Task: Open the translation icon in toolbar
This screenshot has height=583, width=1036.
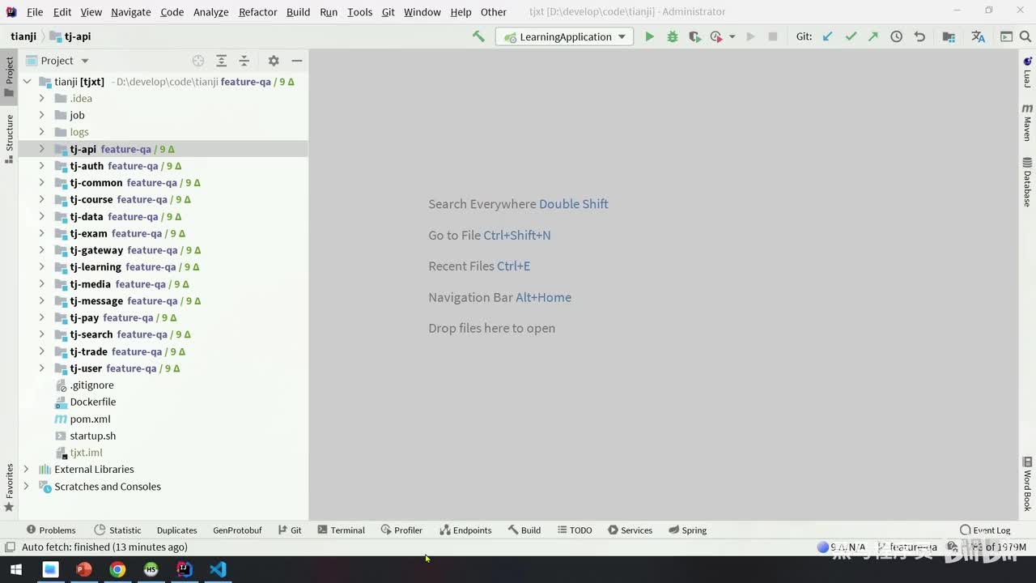Action: click(x=978, y=36)
